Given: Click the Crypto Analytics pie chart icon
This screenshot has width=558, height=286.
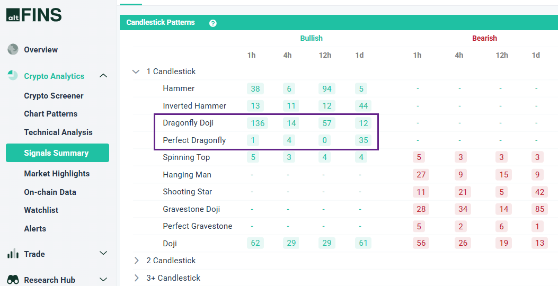Looking at the screenshot, I should click(13, 76).
